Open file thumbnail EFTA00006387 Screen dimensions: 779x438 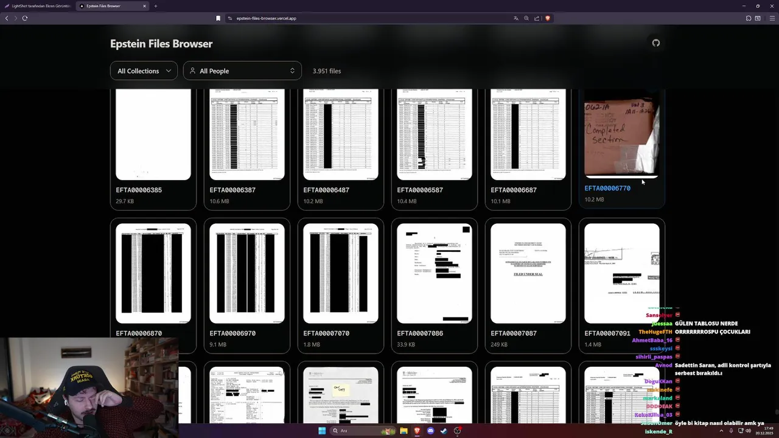coord(247,134)
